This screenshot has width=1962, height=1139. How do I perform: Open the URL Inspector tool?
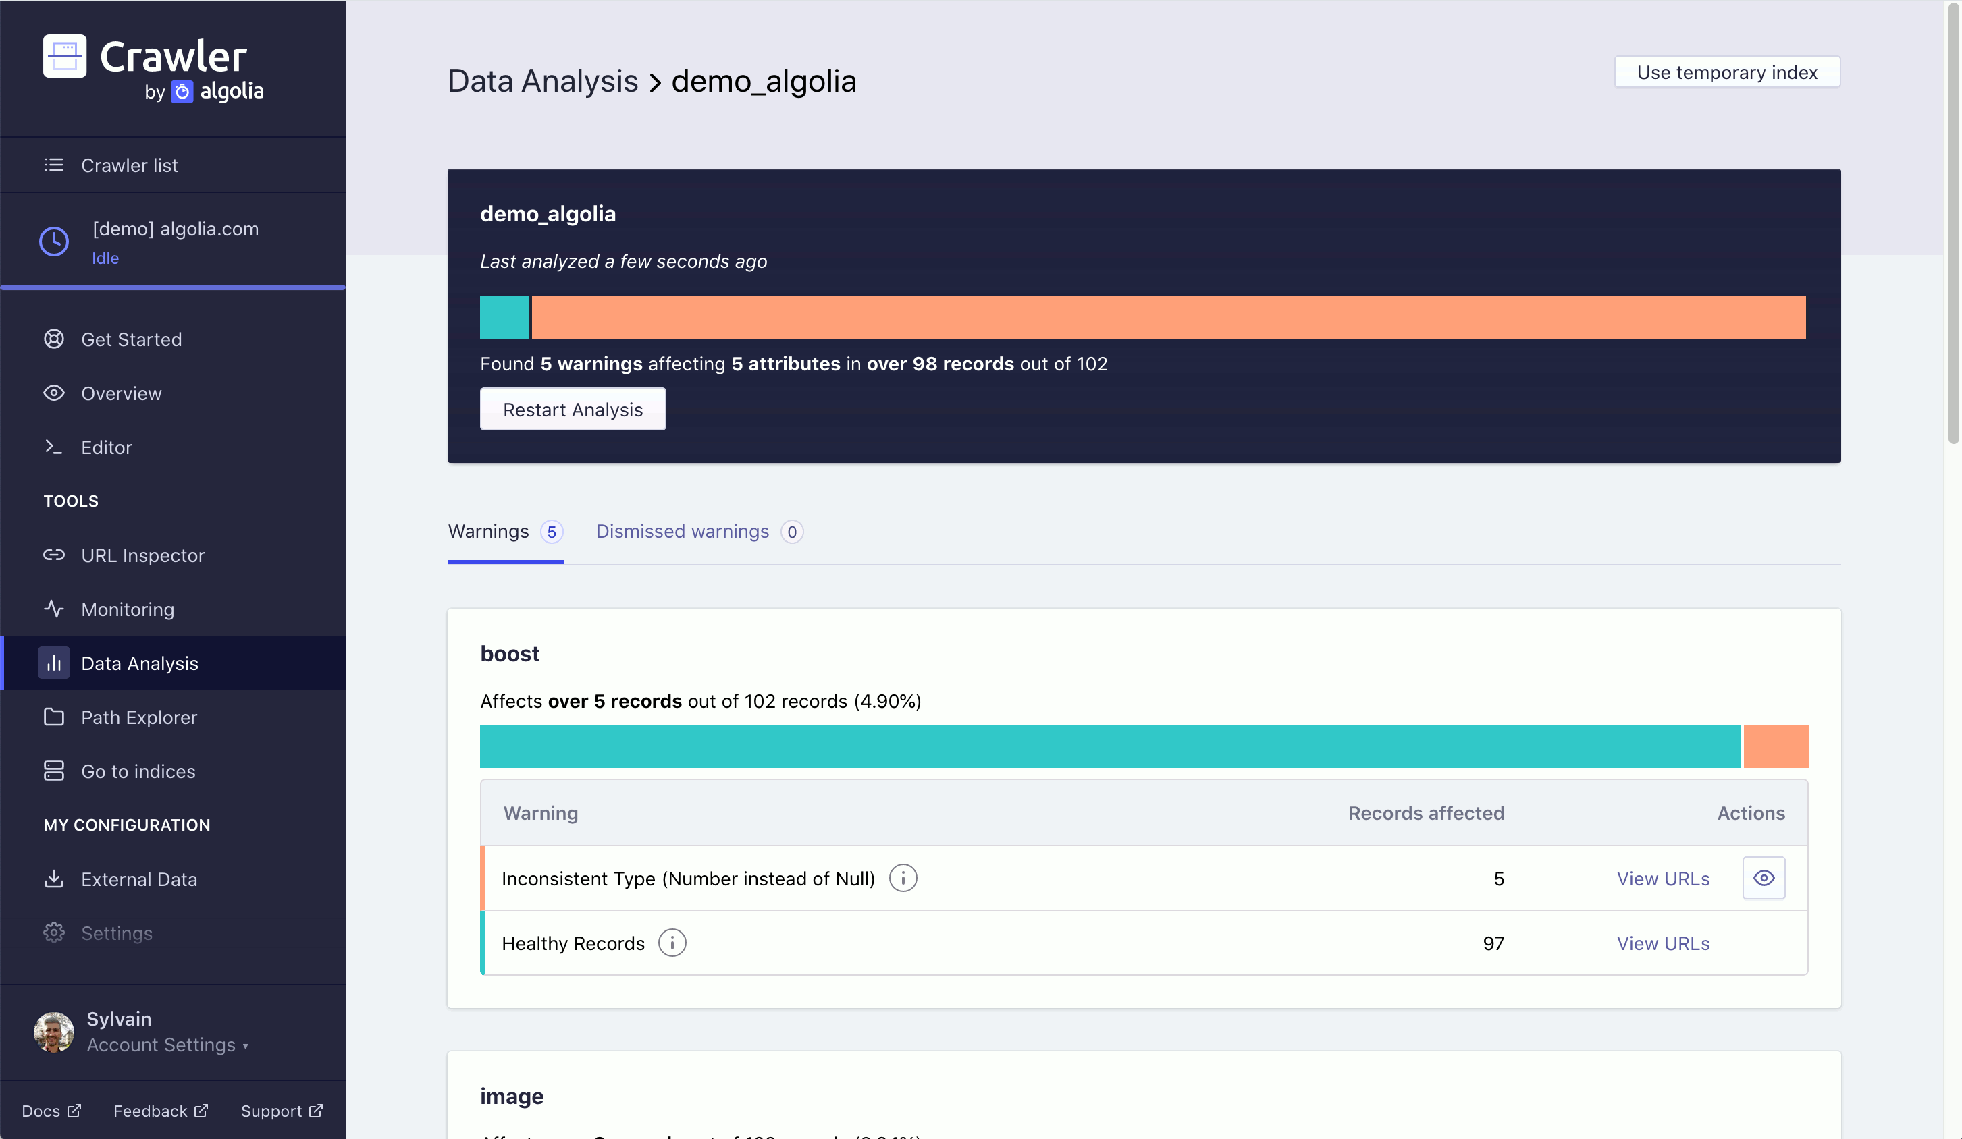[173, 555]
